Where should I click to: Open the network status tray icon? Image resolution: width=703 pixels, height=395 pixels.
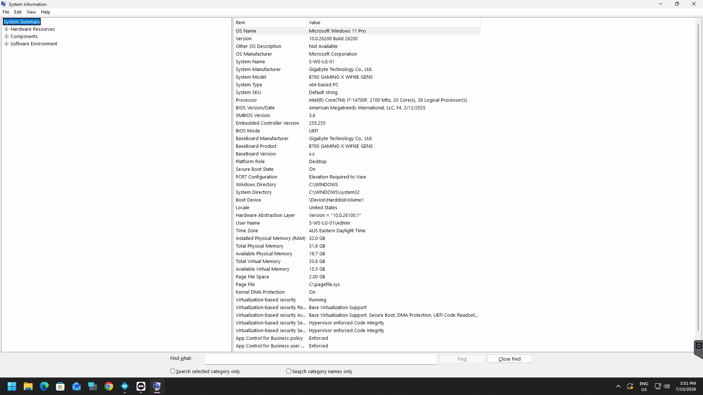click(658, 386)
